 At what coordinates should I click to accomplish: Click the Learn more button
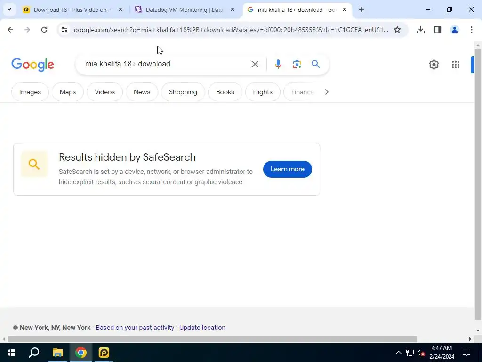[288, 169]
